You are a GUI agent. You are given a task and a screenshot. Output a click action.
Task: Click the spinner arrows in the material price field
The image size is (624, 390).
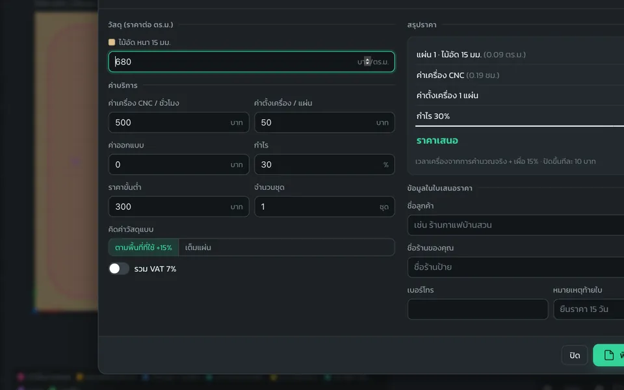(x=367, y=61)
